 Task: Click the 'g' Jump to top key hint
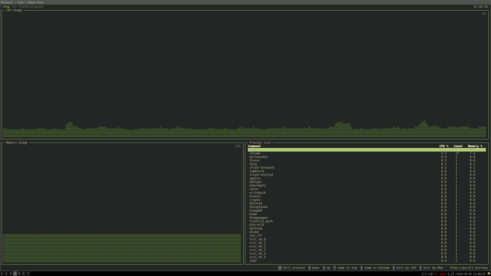334,268
